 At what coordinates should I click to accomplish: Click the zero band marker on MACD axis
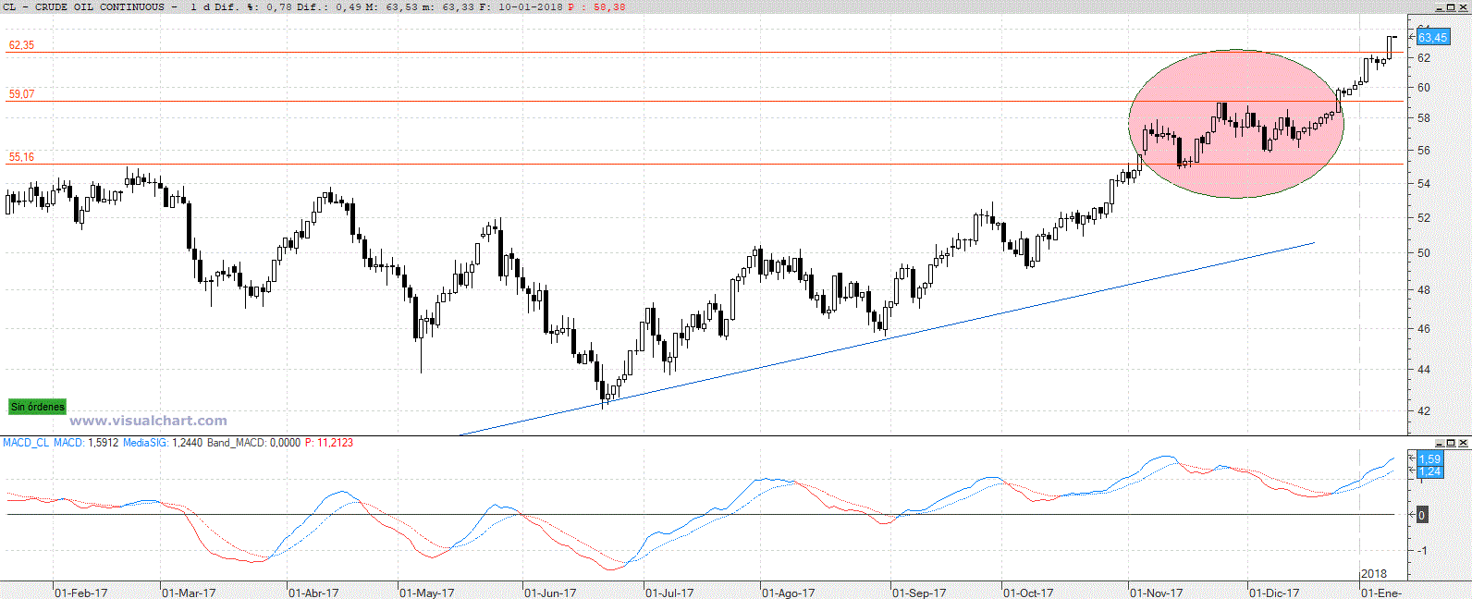(1422, 515)
